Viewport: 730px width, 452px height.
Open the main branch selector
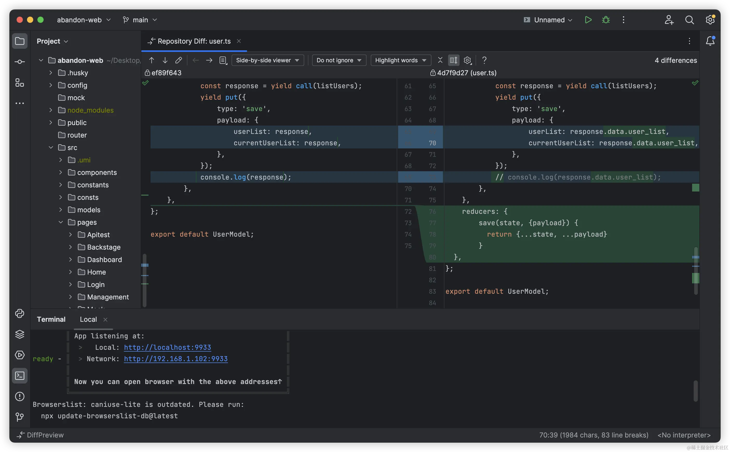pos(140,20)
